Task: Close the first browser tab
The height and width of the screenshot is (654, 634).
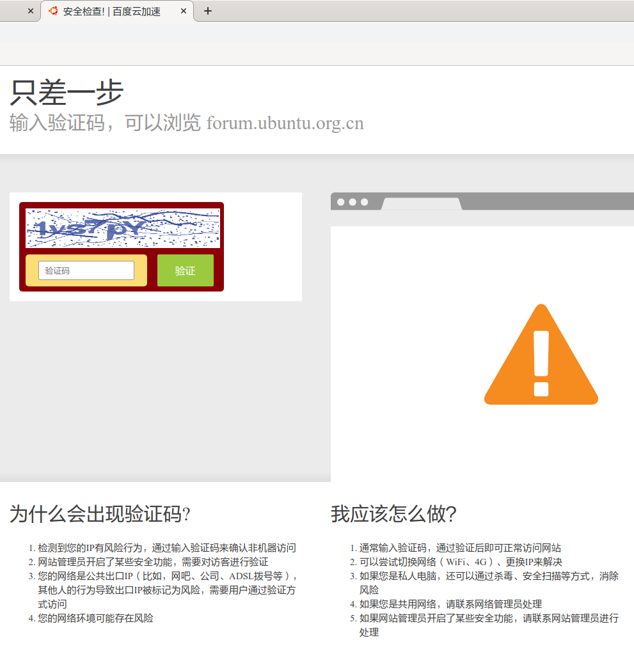Action: coord(31,12)
